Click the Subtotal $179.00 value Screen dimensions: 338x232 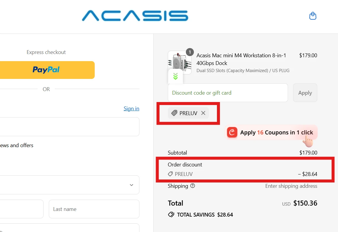(x=308, y=153)
